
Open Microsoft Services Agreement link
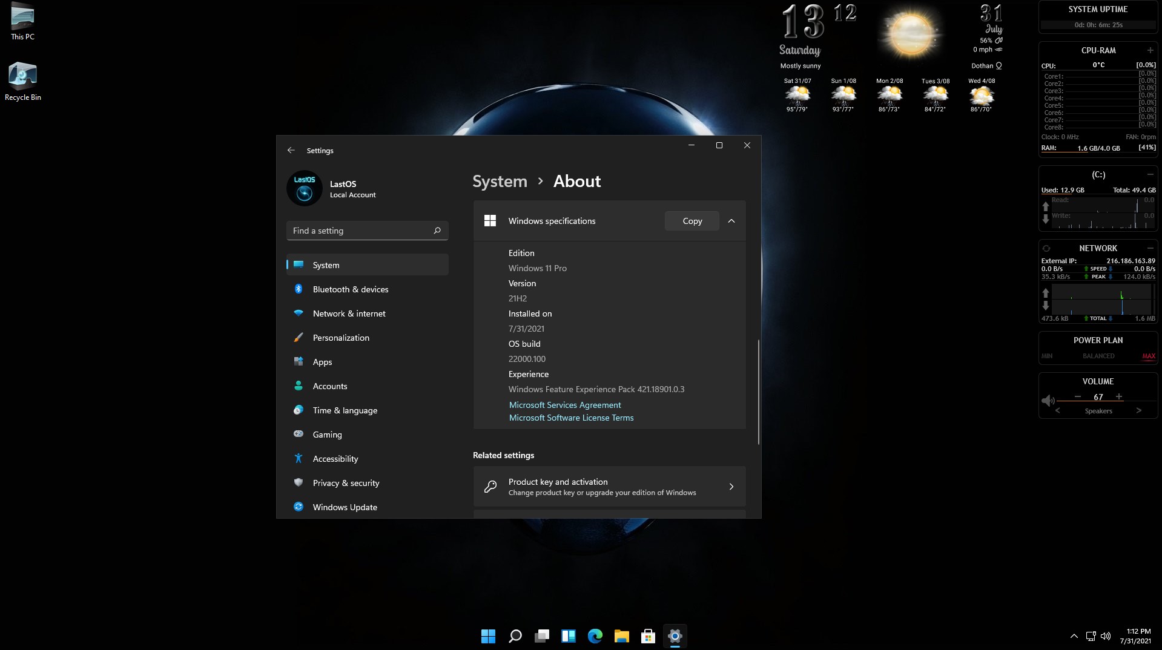(565, 405)
